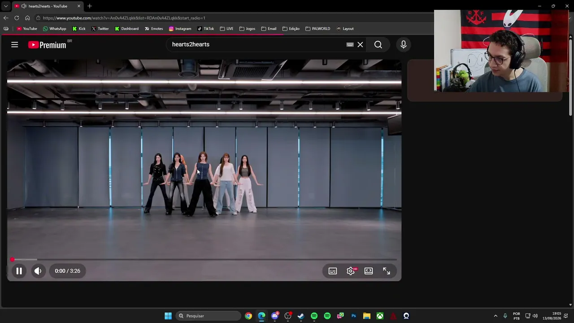This screenshot has width=574, height=323.
Task: Focus the address bar URL
Action: point(124,18)
